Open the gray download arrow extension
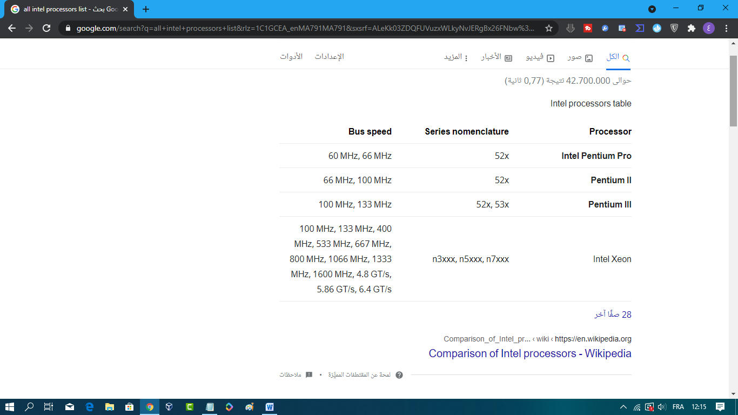Viewport: 738px width, 415px height. tap(571, 28)
